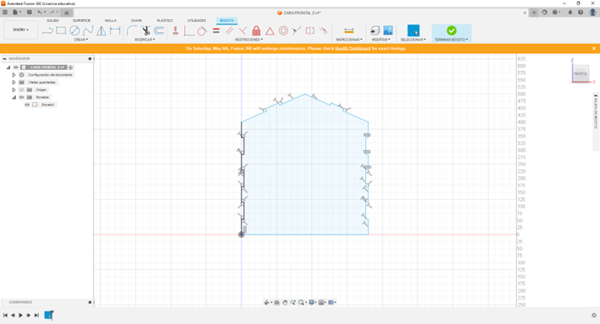Play the design timeline

point(20,316)
